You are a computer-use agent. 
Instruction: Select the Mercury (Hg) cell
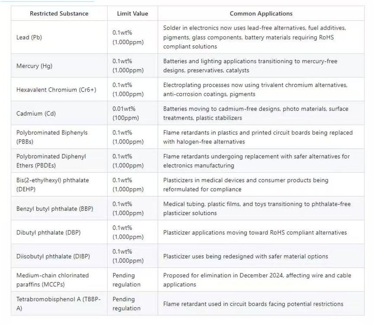tap(34, 66)
